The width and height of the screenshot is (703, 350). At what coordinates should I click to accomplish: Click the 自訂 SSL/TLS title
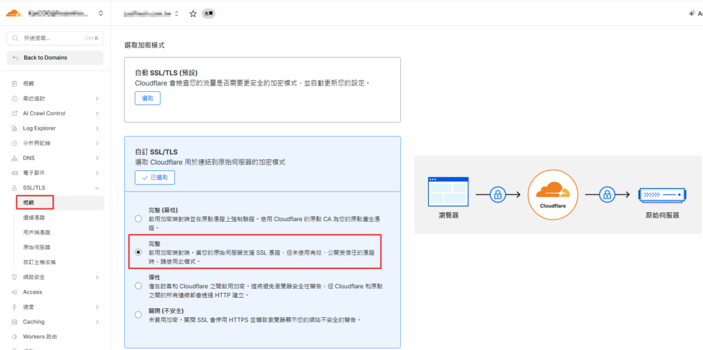click(157, 152)
